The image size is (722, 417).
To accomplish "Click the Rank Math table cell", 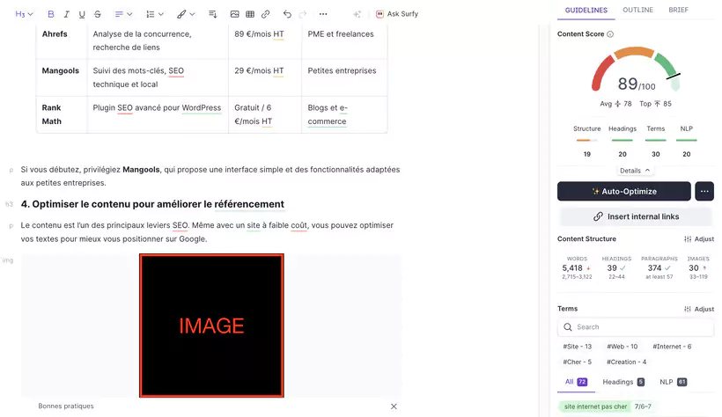I will click(62, 114).
